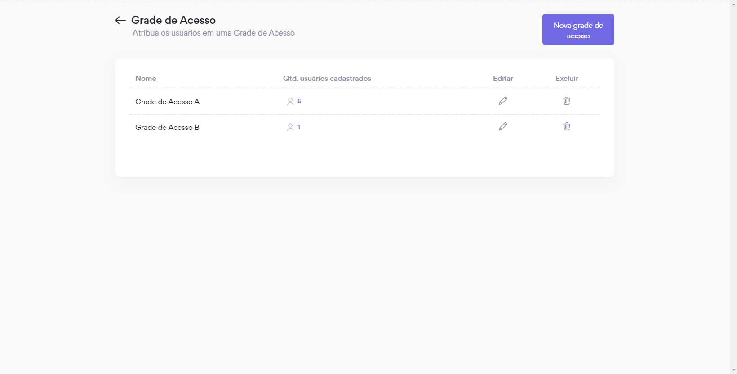Click the user icon in Grade de Acesso A row
737x374 pixels.
(290, 102)
